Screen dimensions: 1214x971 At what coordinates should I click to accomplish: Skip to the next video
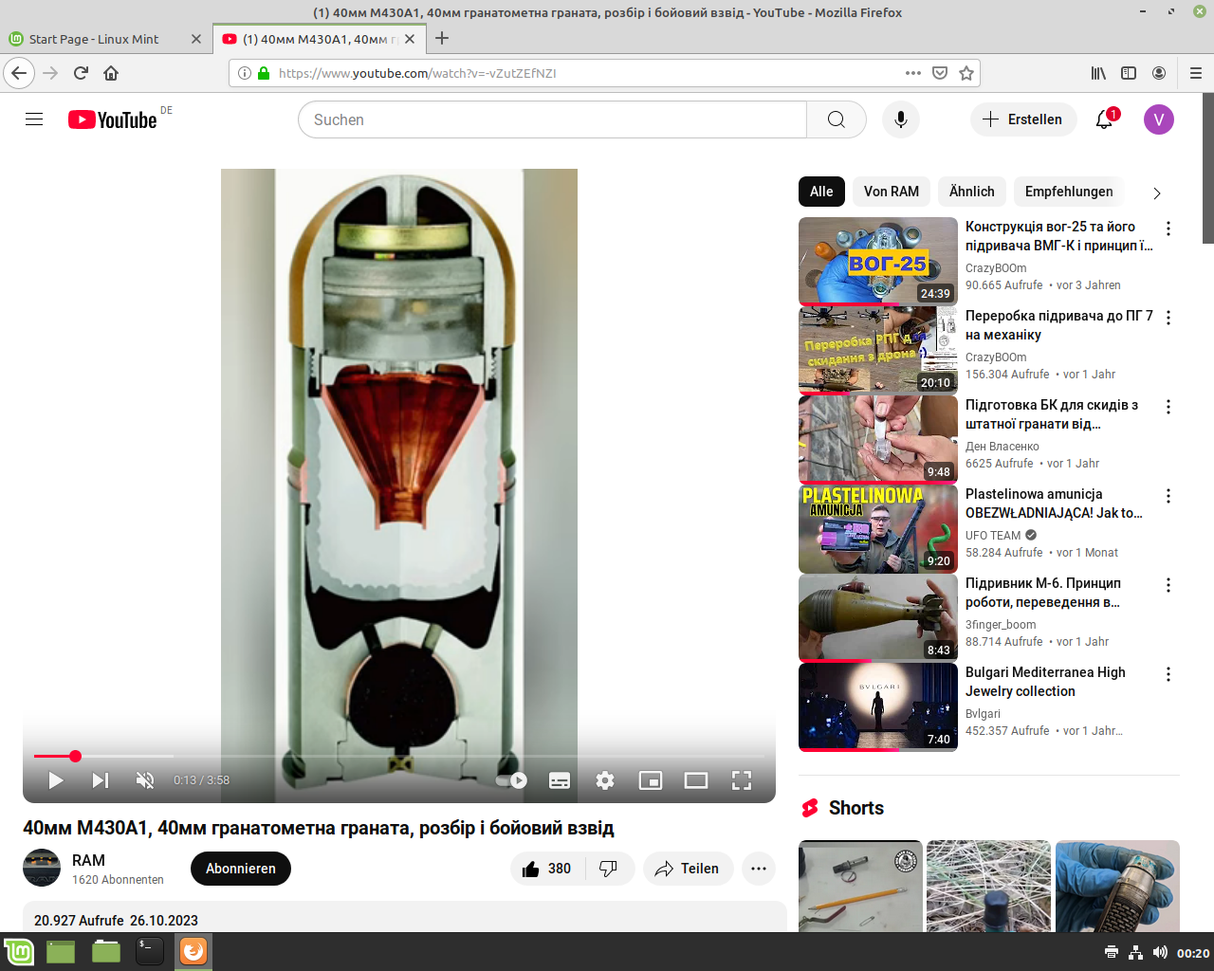pyautogui.click(x=101, y=780)
